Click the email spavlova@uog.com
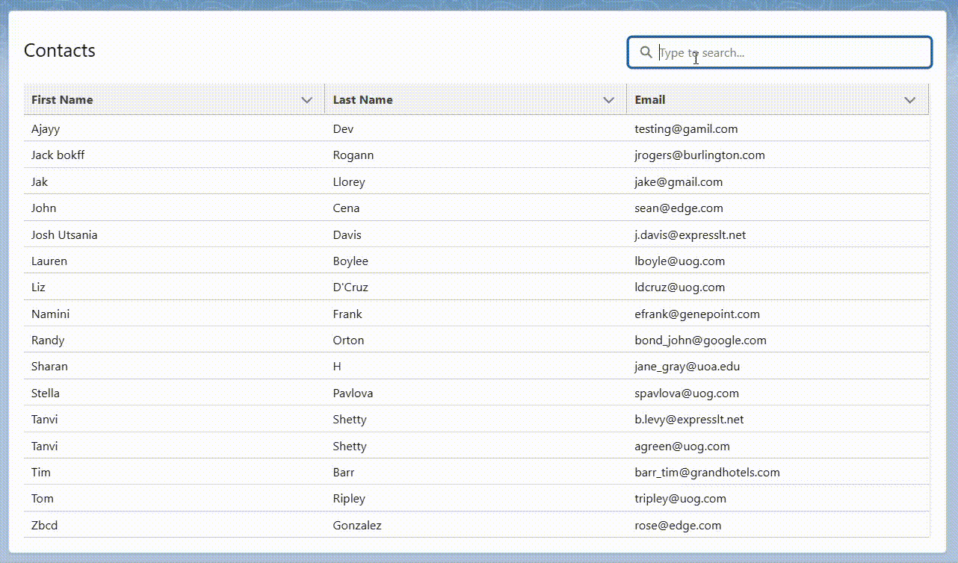The image size is (958, 563). pos(687,393)
